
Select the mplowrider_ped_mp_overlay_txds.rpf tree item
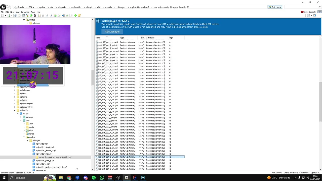pos(51,167)
